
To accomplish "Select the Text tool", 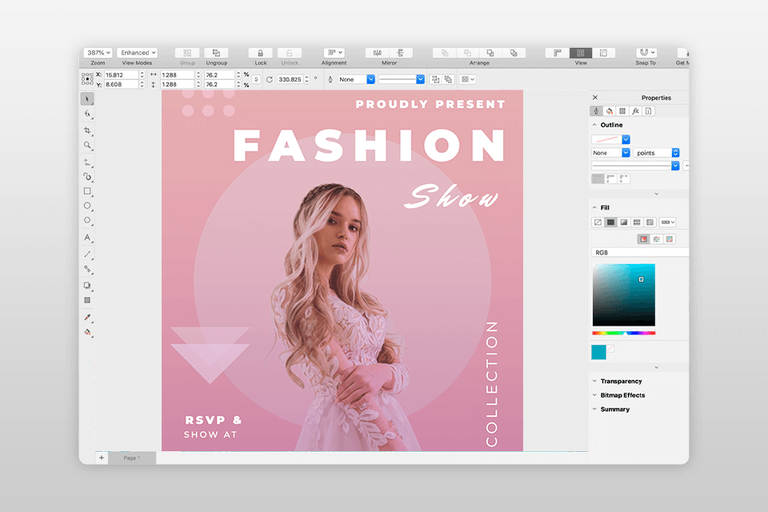I will click(x=89, y=238).
